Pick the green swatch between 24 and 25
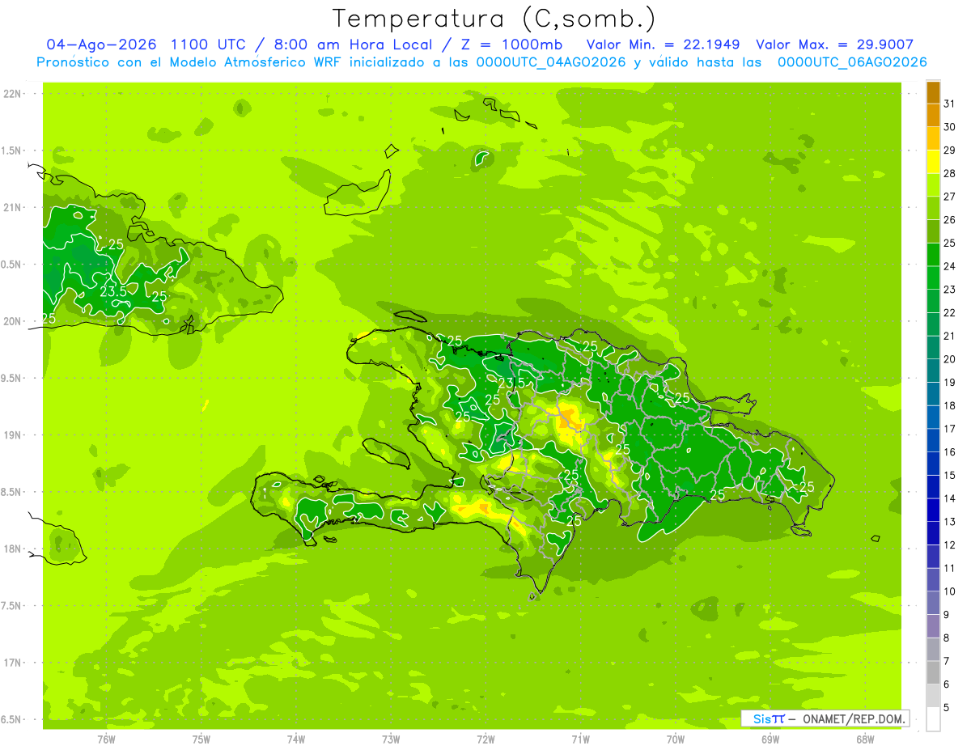The image size is (971, 750). point(933,255)
